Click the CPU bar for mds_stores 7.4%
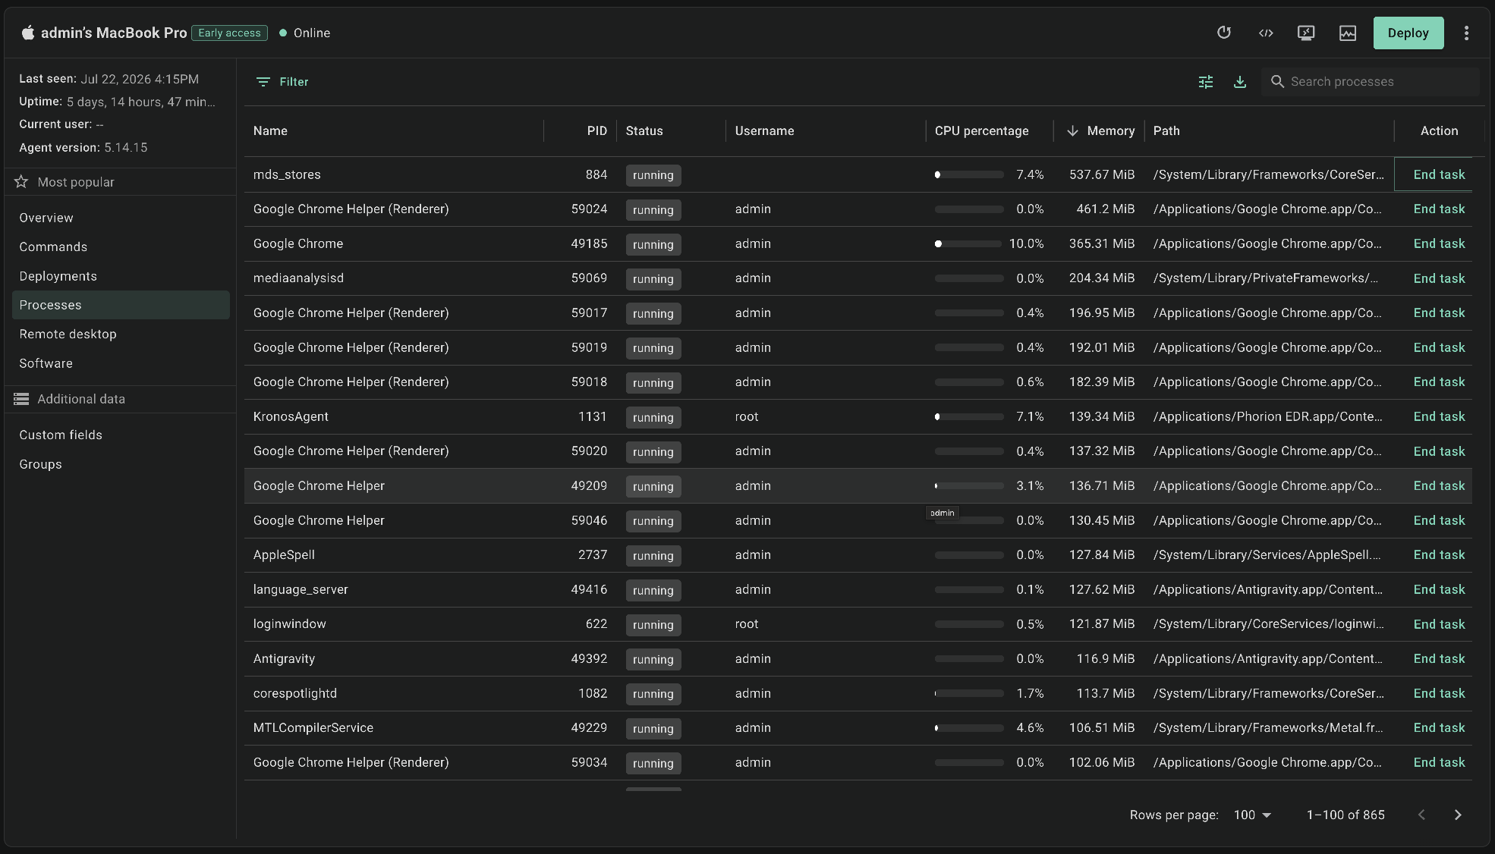 (x=969, y=174)
